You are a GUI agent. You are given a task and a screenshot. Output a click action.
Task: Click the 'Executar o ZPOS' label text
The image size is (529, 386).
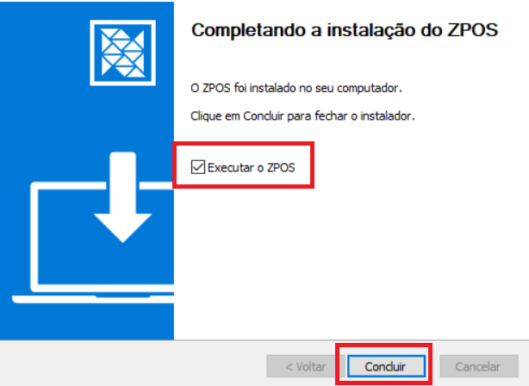point(252,168)
